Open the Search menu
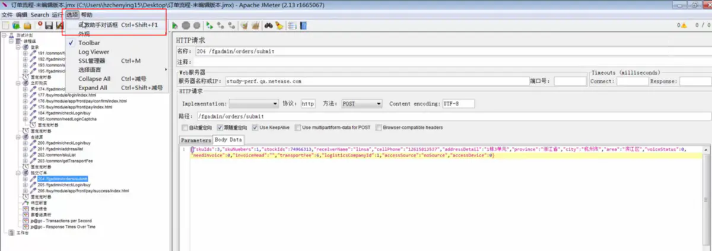Image resolution: width=712 pixels, height=251 pixels. (x=39, y=15)
